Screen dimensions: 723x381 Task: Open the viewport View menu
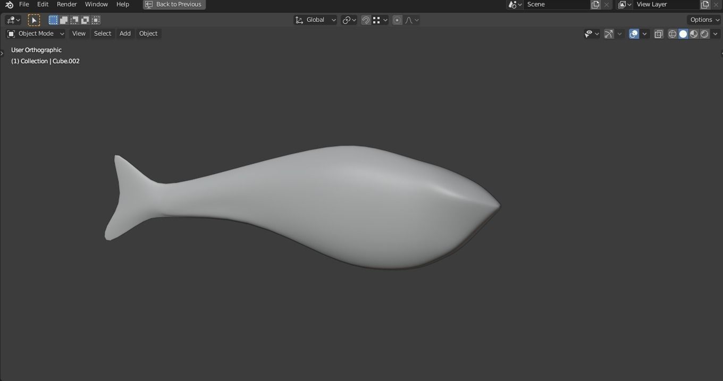(x=79, y=33)
